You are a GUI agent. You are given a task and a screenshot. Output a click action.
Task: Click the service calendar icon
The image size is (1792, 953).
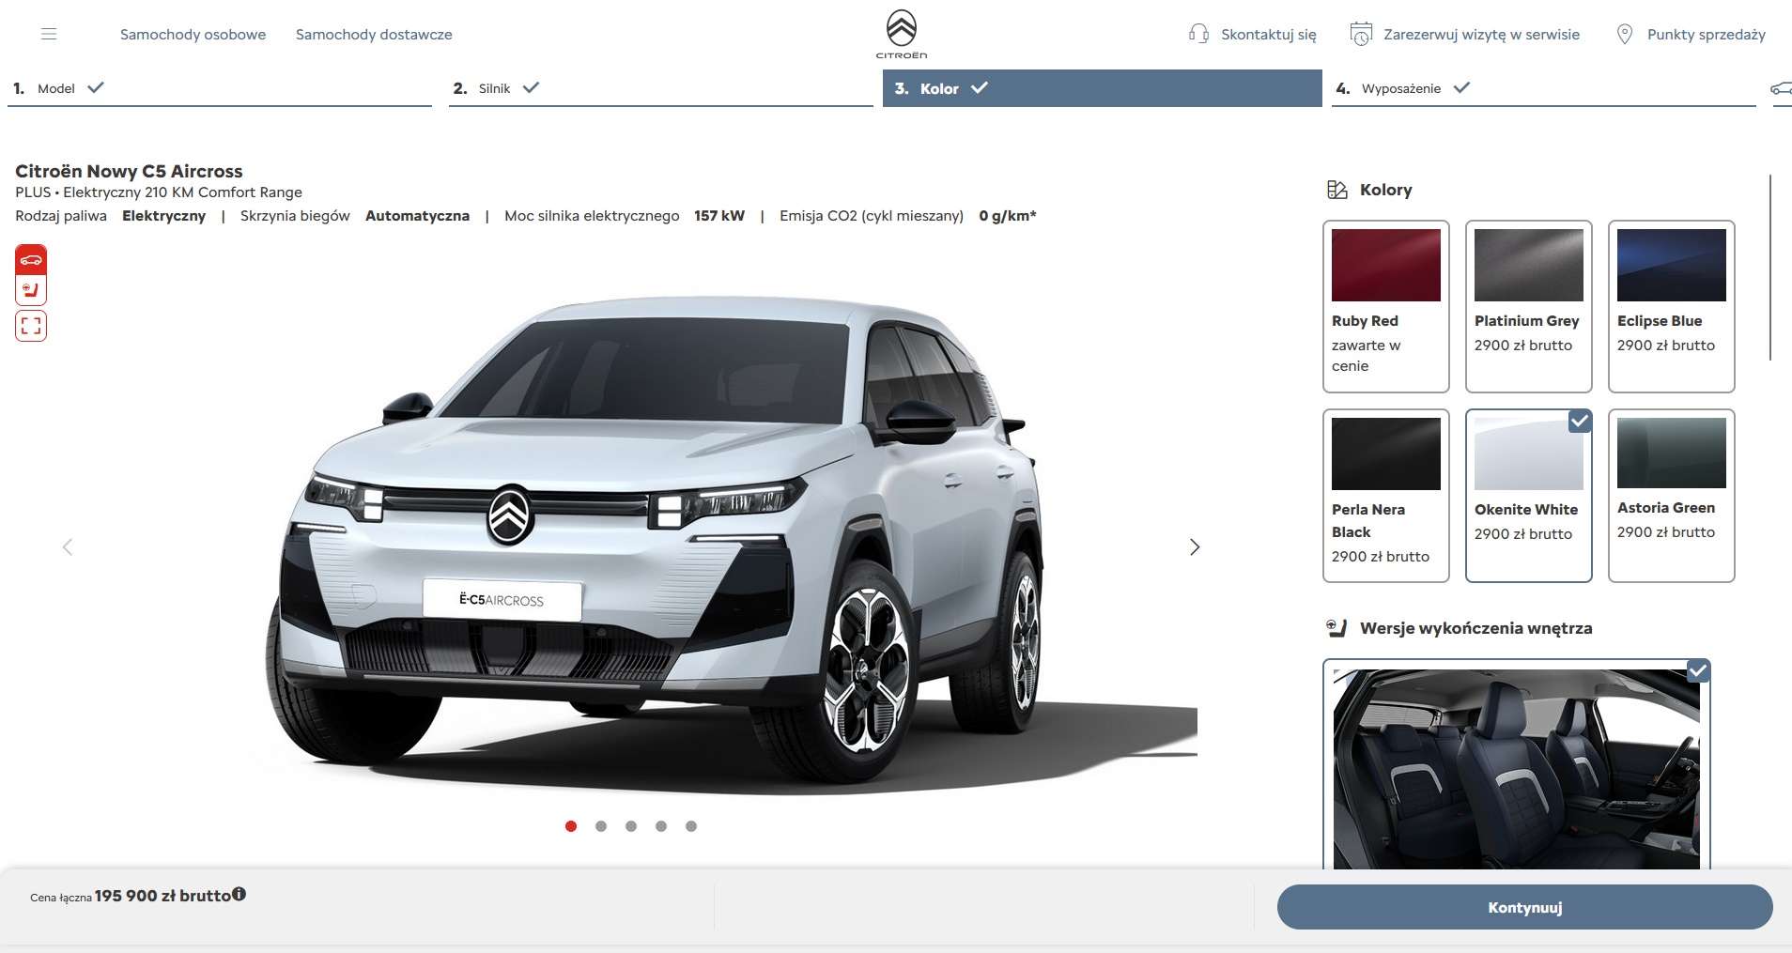click(x=1361, y=34)
